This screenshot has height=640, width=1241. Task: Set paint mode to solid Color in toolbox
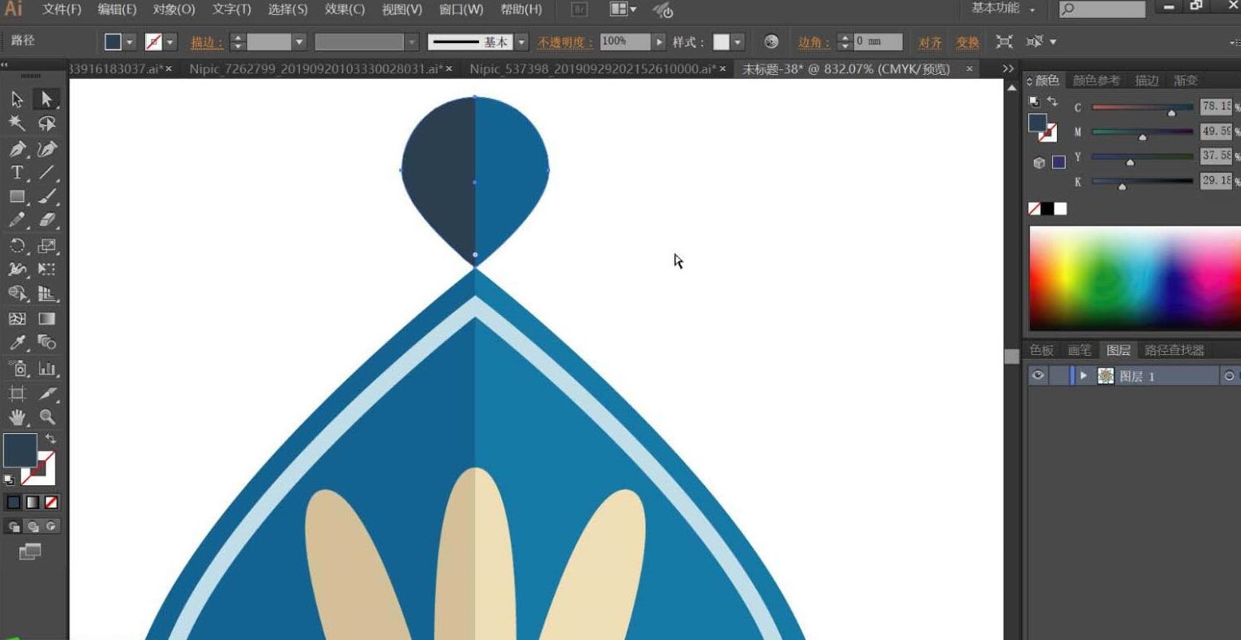tap(14, 502)
